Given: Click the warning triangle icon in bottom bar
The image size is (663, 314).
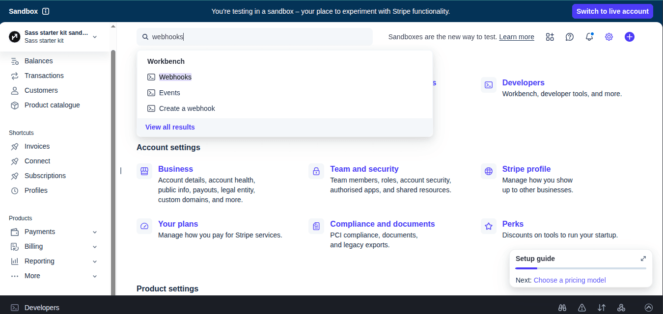Looking at the screenshot, I should click(582, 308).
